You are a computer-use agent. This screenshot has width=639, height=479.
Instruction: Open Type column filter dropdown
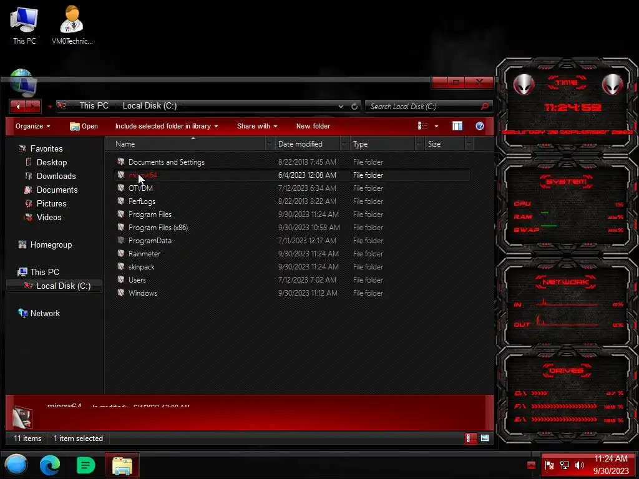pos(419,144)
